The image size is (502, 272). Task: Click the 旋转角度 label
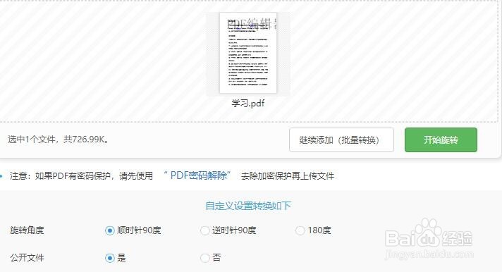coord(27,230)
